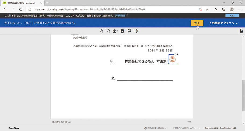This screenshot has height=131, width=245.
Task: Open the browser collections icon
Action: coord(223,9)
